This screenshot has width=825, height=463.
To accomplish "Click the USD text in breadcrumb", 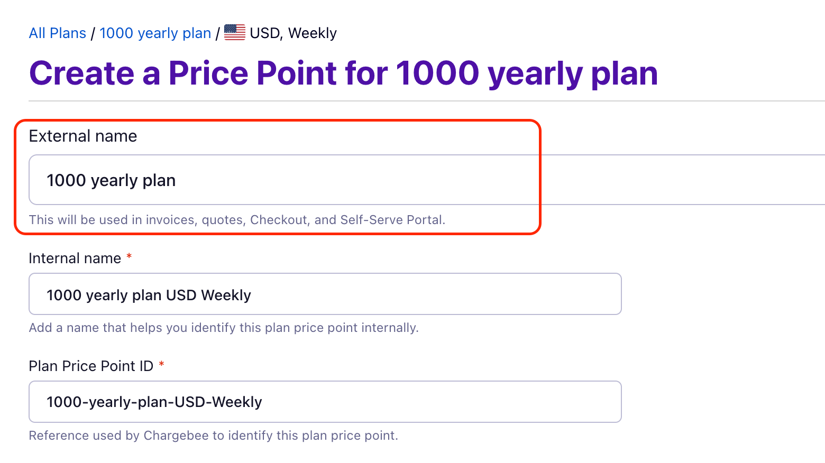I will (264, 33).
